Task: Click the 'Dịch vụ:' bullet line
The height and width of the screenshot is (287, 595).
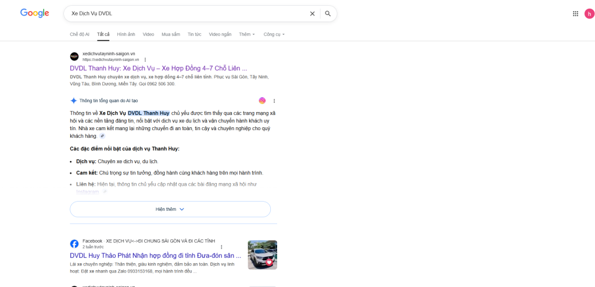Action: click(117, 162)
